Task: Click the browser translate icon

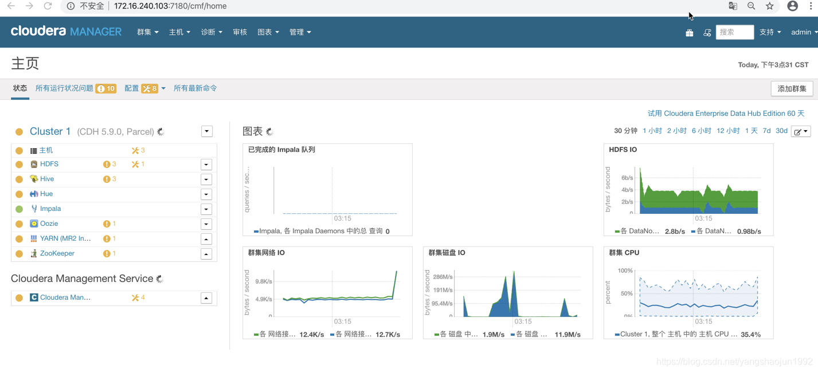Action: coord(733,6)
